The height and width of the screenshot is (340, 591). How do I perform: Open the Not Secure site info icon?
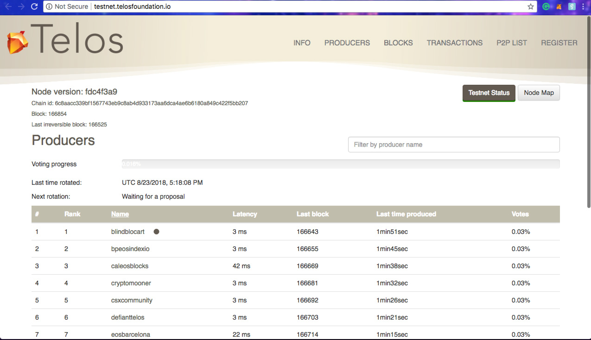pos(50,6)
